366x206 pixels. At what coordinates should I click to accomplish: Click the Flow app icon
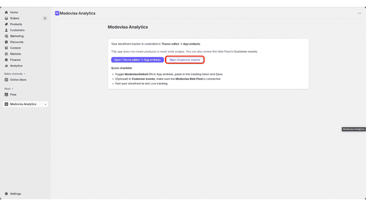pyautogui.click(x=6, y=95)
